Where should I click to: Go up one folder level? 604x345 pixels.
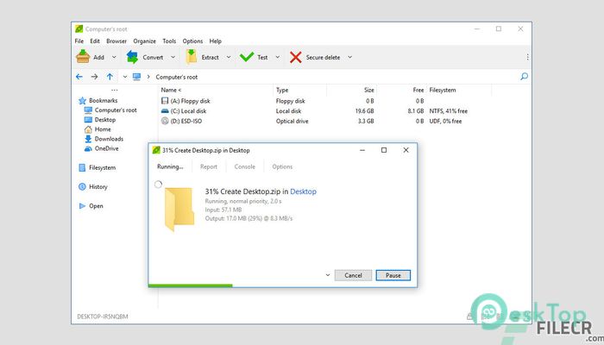pos(110,77)
